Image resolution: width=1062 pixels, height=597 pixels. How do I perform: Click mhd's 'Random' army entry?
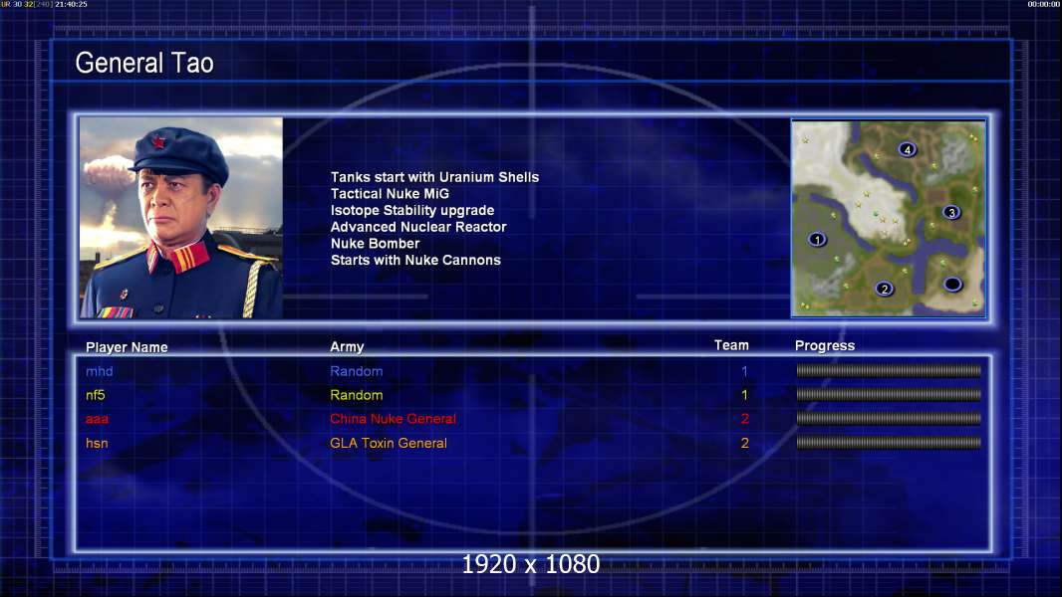357,371
